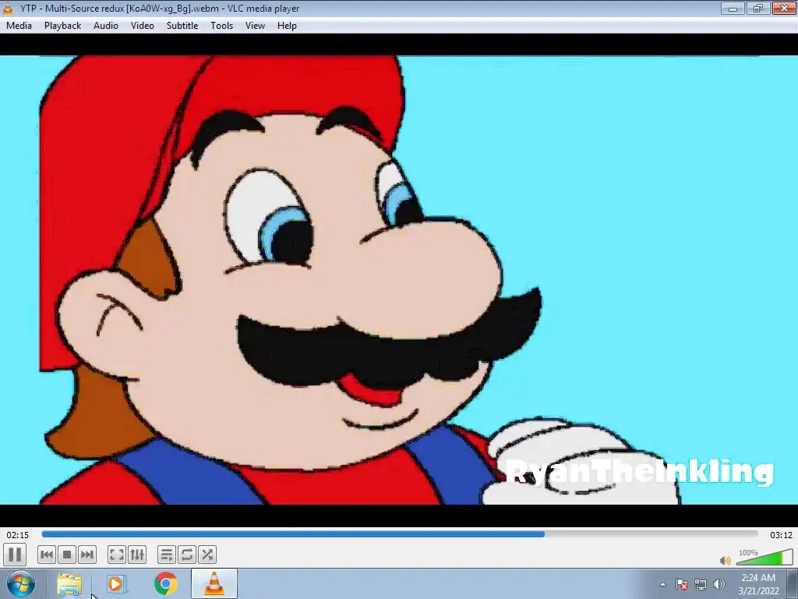798x599 pixels.
Task: Open the Windows Start menu
Action: [x=21, y=583]
